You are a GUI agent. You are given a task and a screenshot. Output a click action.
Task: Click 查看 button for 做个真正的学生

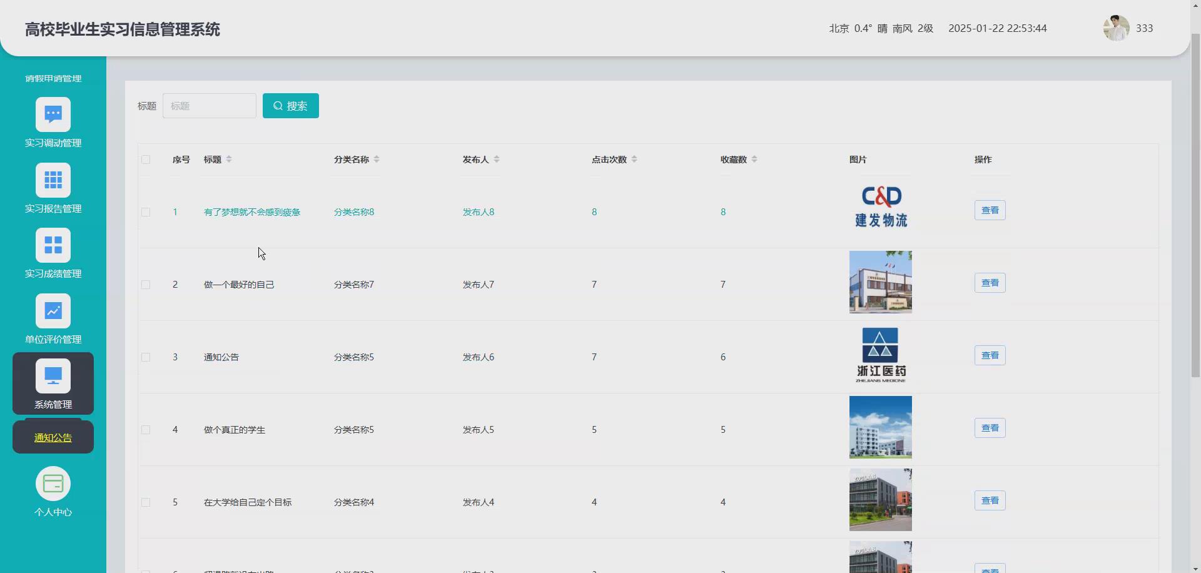coord(990,428)
